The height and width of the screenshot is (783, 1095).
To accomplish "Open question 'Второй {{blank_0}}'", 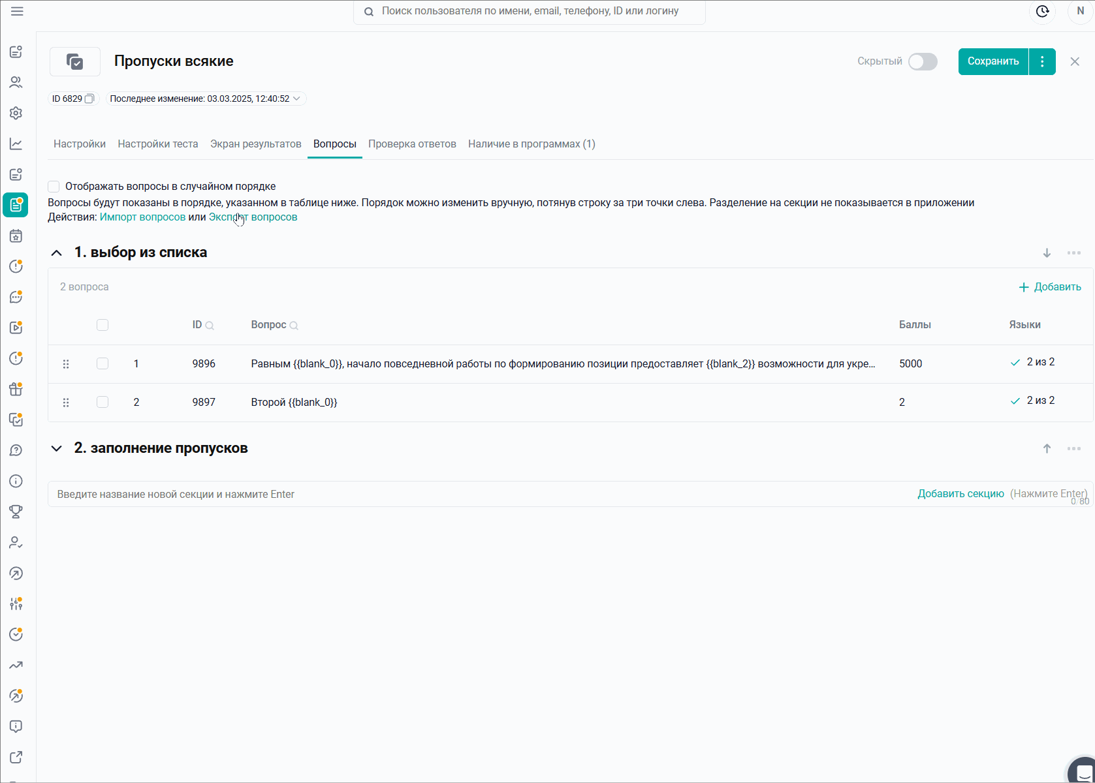I will [x=294, y=403].
